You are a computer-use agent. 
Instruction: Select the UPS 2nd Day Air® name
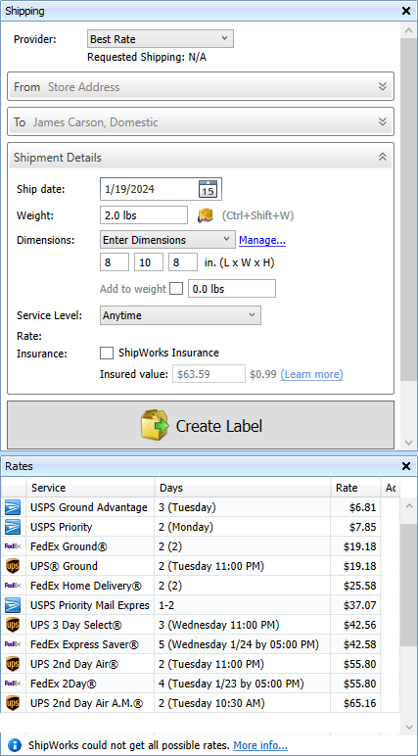point(74,664)
